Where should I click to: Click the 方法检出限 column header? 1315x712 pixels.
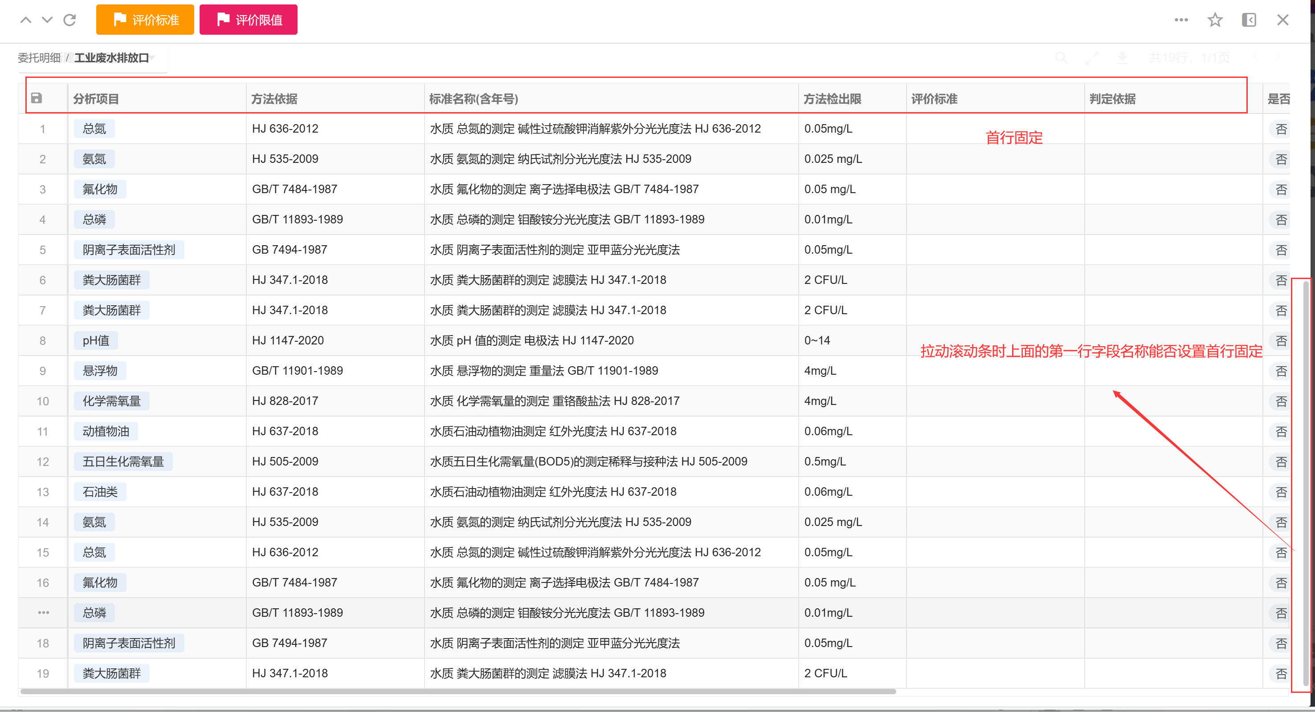(x=832, y=98)
